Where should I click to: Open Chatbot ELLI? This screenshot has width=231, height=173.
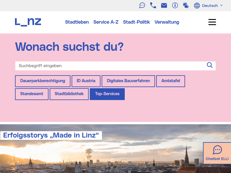[x=217, y=153]
